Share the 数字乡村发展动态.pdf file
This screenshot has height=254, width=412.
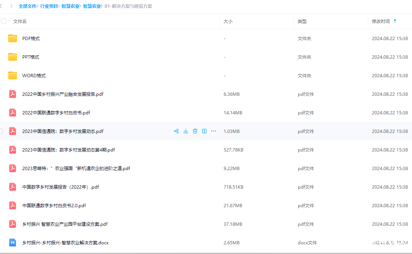(x=176, y=131)
